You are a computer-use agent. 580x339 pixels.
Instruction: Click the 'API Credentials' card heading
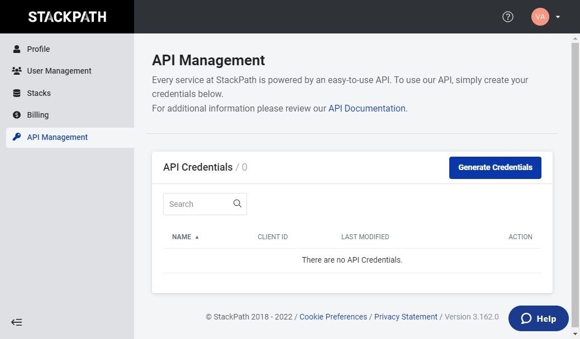(198, 167)
